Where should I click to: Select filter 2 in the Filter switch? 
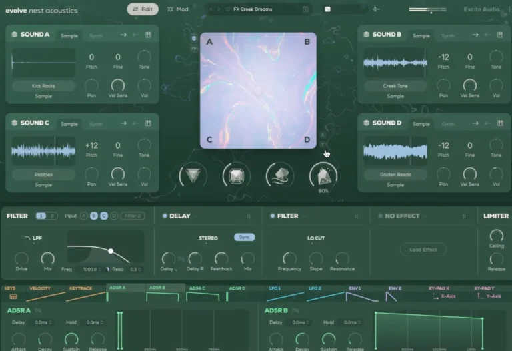pyautogui.click(x=52, y=216)
